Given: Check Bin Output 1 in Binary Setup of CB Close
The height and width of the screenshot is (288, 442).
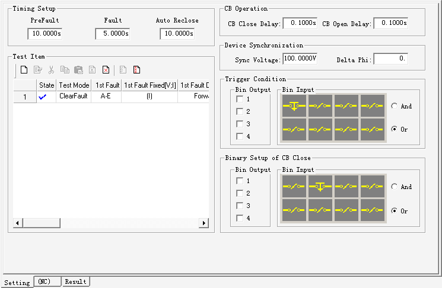Looking at the screenshot, I should pyautogui.click(x=240, y=181).
